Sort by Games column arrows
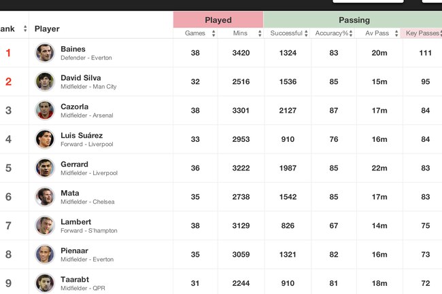Image resolution: width=442 pixels, height=294 pixels. (x=214, y=33)
